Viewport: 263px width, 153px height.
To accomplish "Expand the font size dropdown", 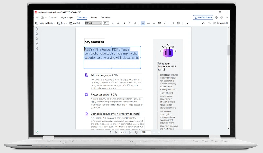I will [106, 23].
